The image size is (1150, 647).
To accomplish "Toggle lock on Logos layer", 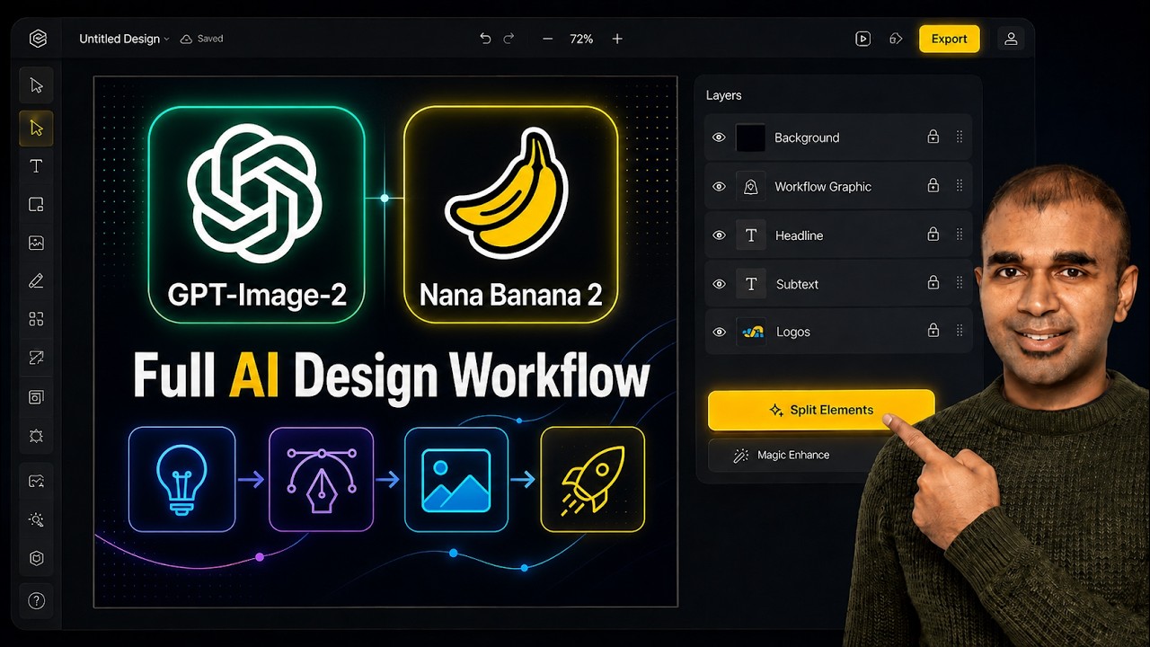I will click(933, 330).
